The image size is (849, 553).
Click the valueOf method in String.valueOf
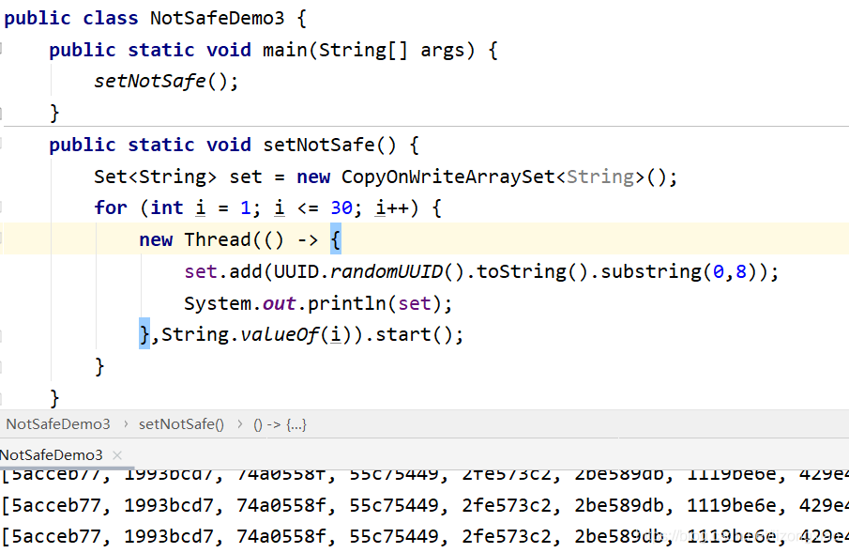[x=277, y=335]
